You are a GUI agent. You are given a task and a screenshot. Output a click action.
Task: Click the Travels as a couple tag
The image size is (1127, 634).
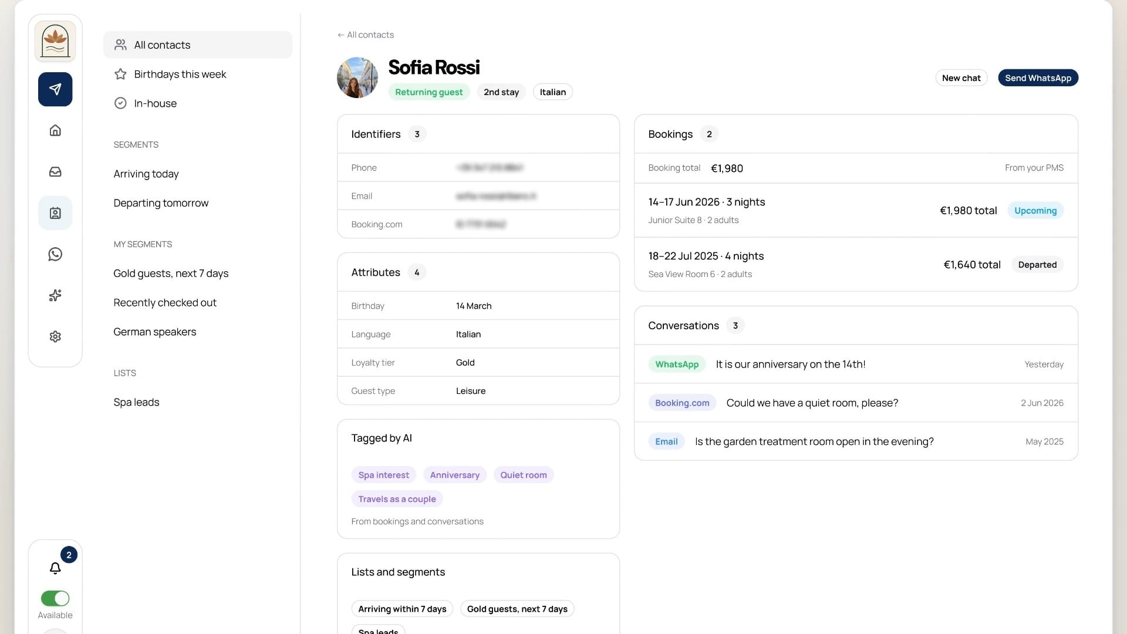coord(397,499)
